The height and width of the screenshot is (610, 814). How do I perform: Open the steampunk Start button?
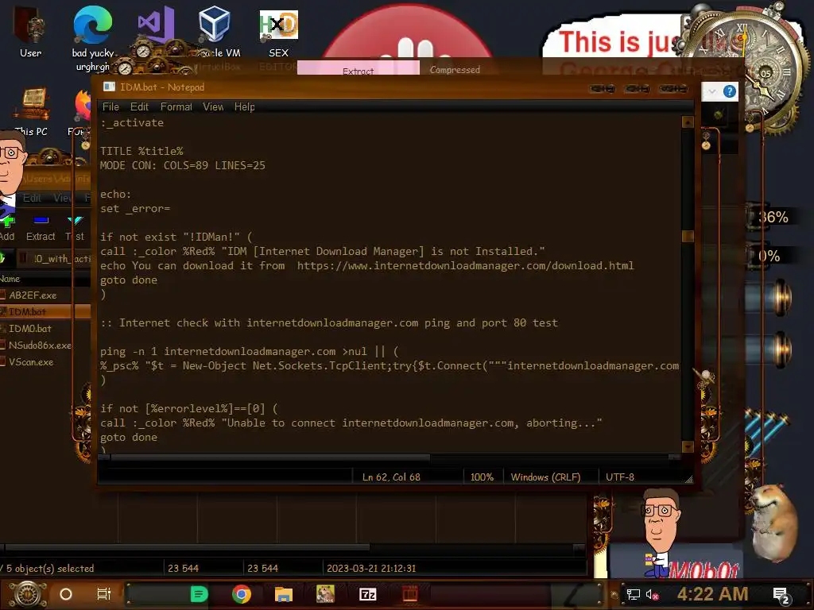(28, 594)
